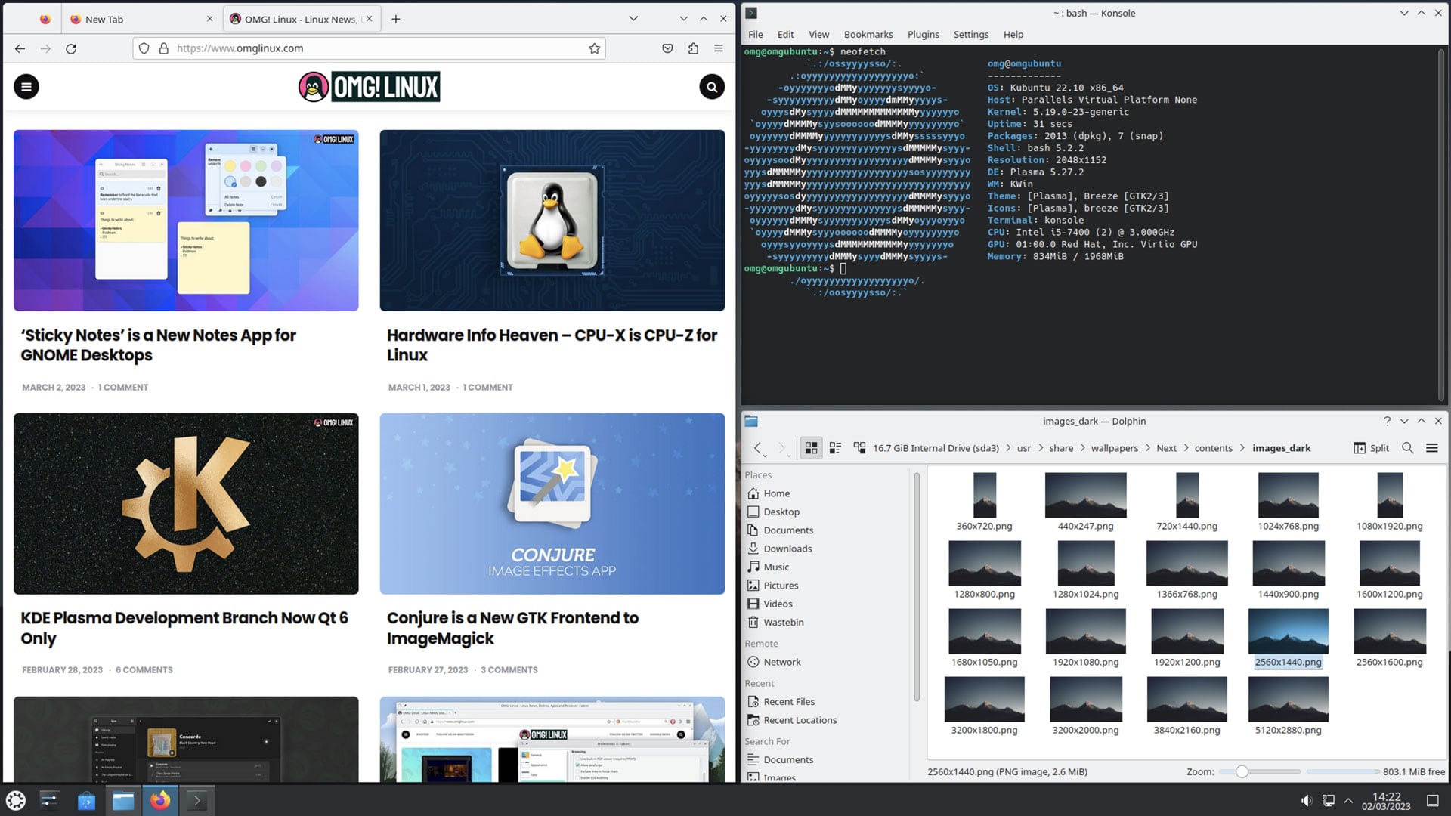This screenshot has width=1451, height=816.
Task: Open network icon in system tray
Action: click(1328, 801)
